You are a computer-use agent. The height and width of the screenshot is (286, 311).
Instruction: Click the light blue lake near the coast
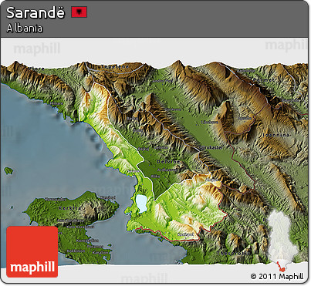(x=141, y=204)
